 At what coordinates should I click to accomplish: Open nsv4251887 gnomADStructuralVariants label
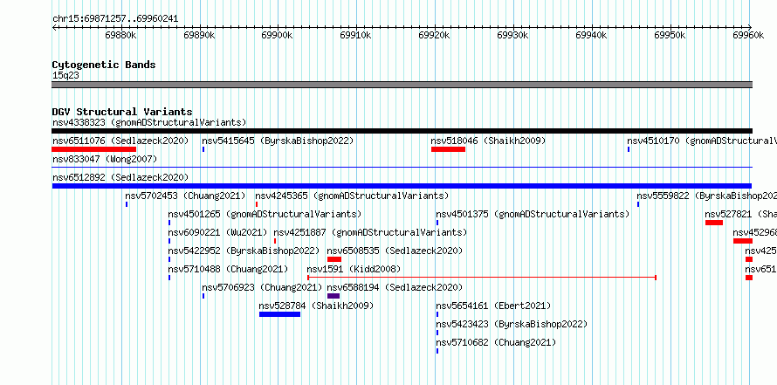click(x=370, y=232)
